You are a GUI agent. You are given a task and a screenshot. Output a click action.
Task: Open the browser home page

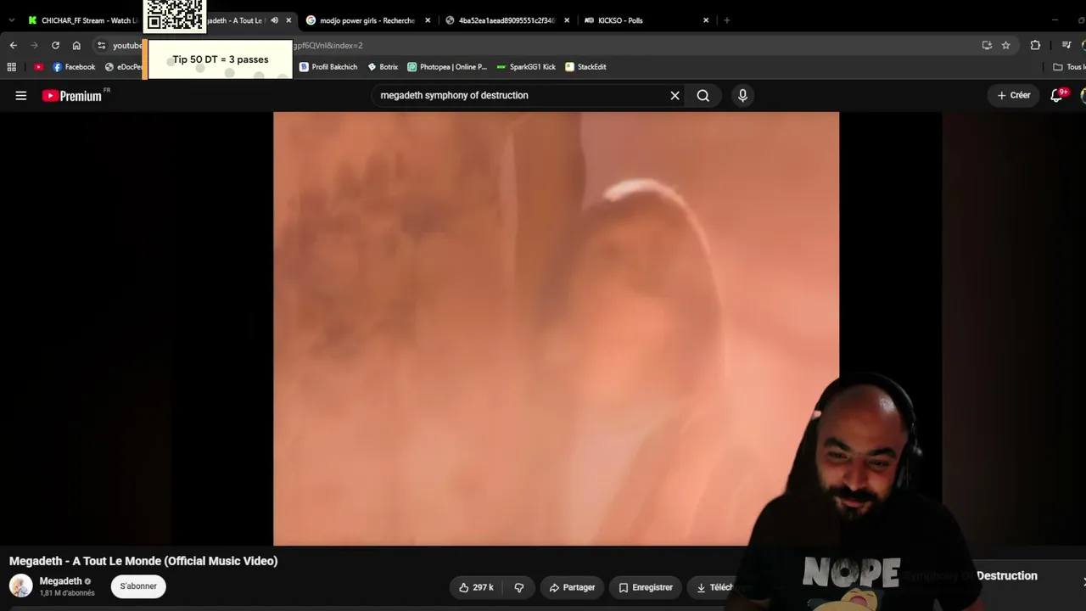coord(76,46)
